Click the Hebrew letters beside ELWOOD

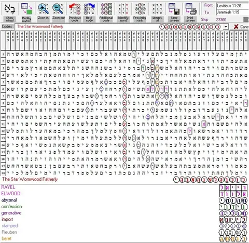pyautogui.click(x=233, y=194)
